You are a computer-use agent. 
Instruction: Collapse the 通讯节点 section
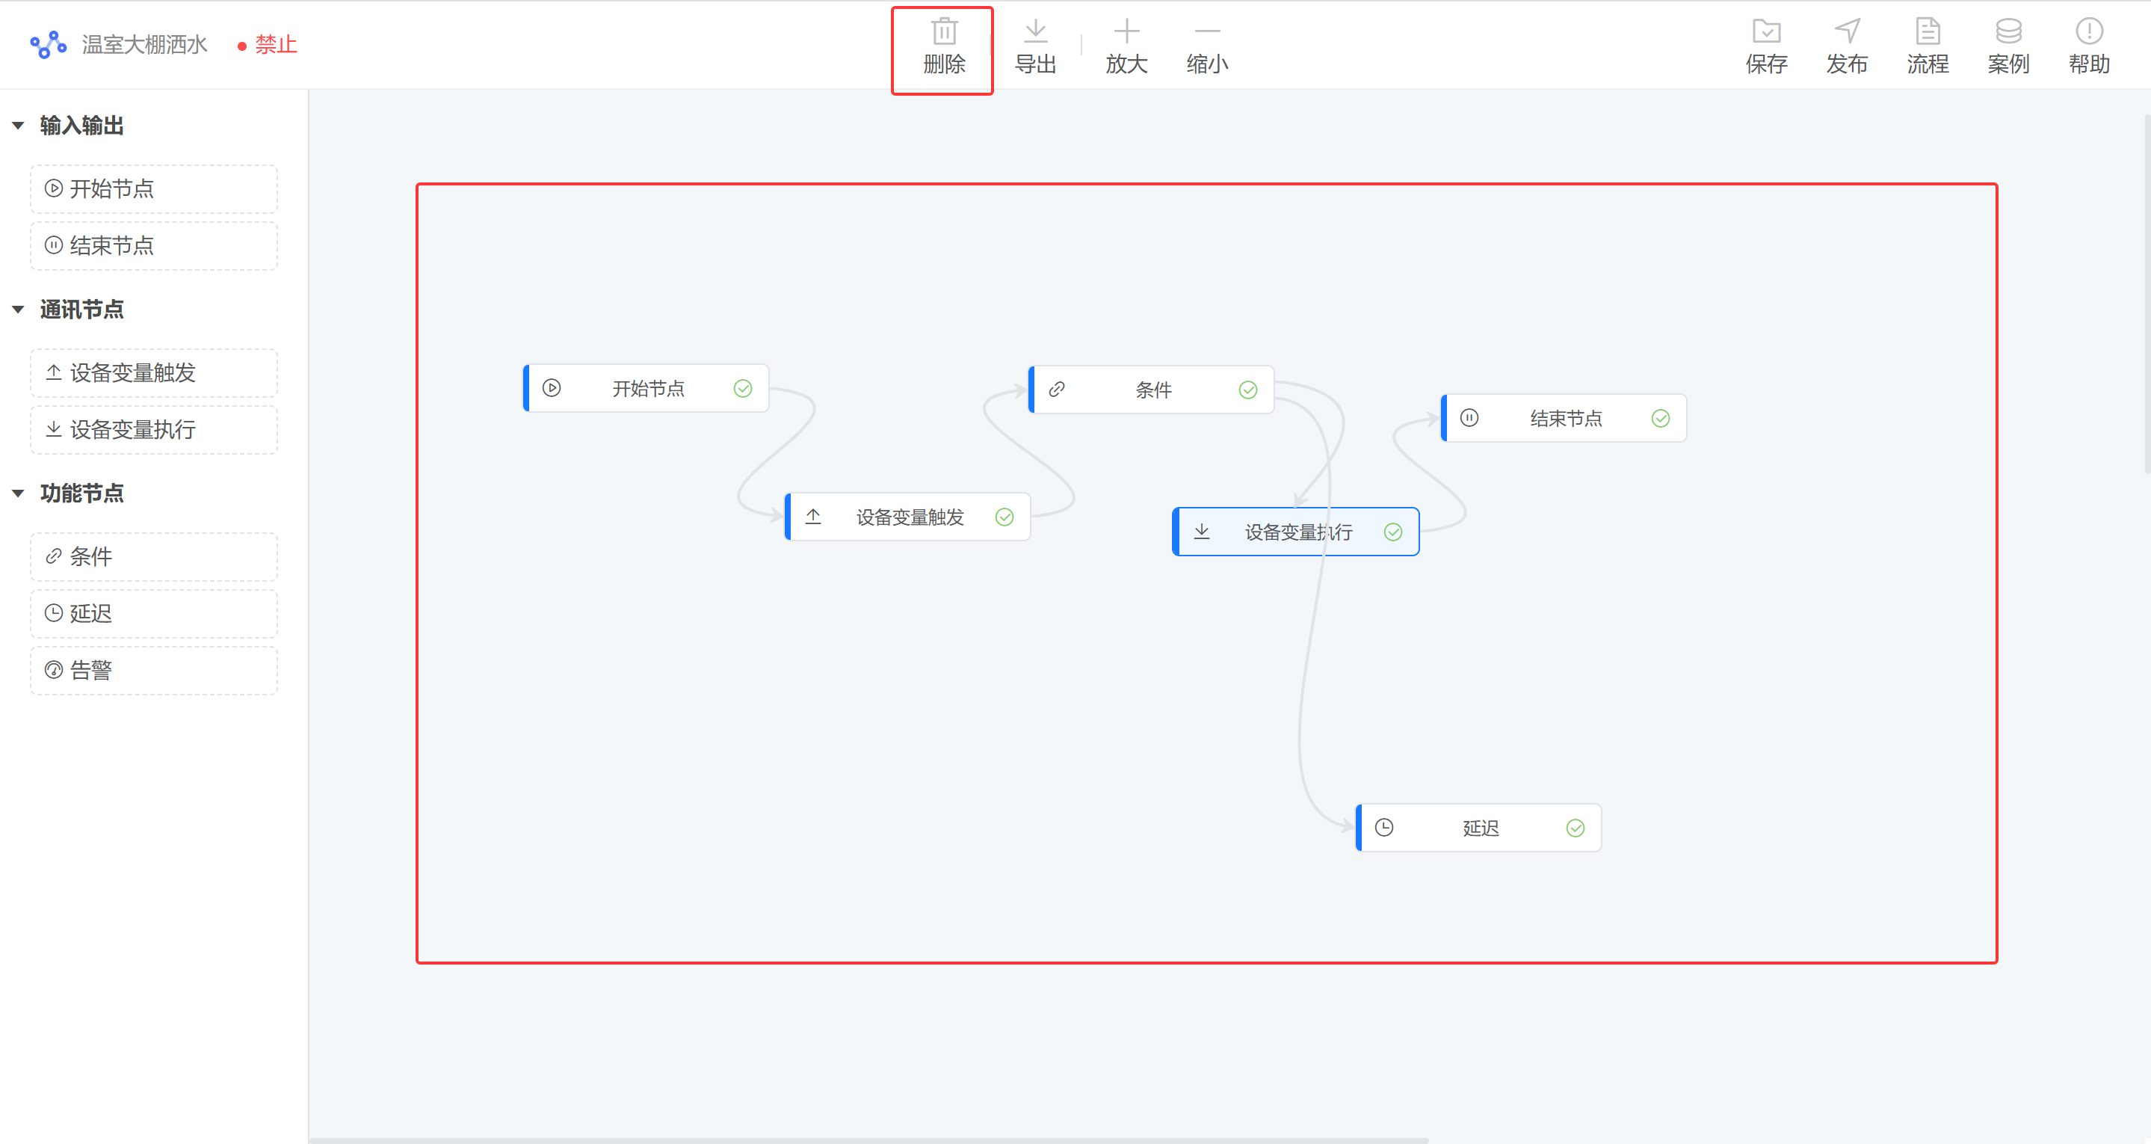(17, 310)
